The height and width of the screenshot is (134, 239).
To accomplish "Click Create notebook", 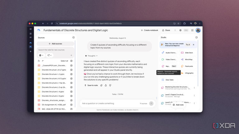I will pyautogui.click(x=149, y=30).
